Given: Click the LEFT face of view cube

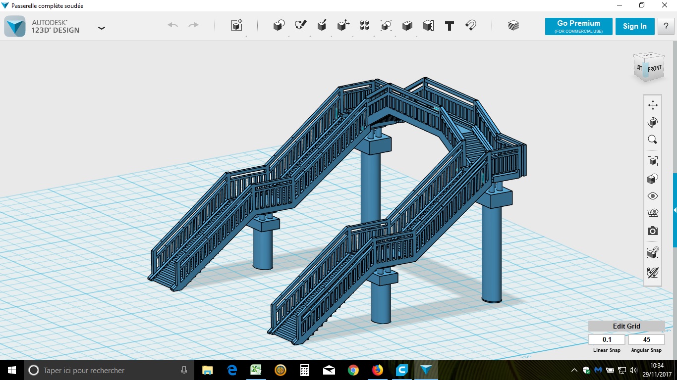Looking at the screenshot, I should pos(640,67).
